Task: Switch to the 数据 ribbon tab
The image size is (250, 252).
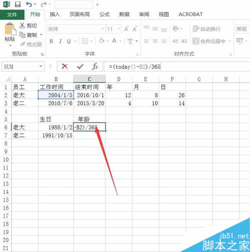Action: [x=124, y=14]
